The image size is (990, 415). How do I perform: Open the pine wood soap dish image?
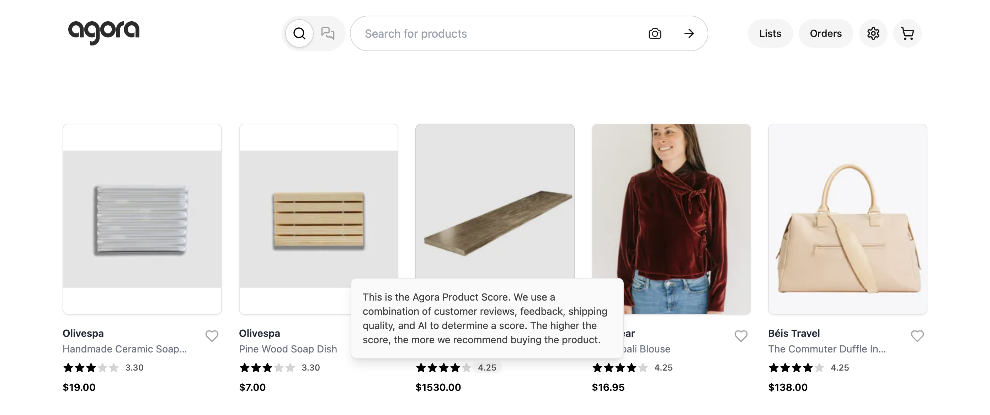[x=318, y=219]
